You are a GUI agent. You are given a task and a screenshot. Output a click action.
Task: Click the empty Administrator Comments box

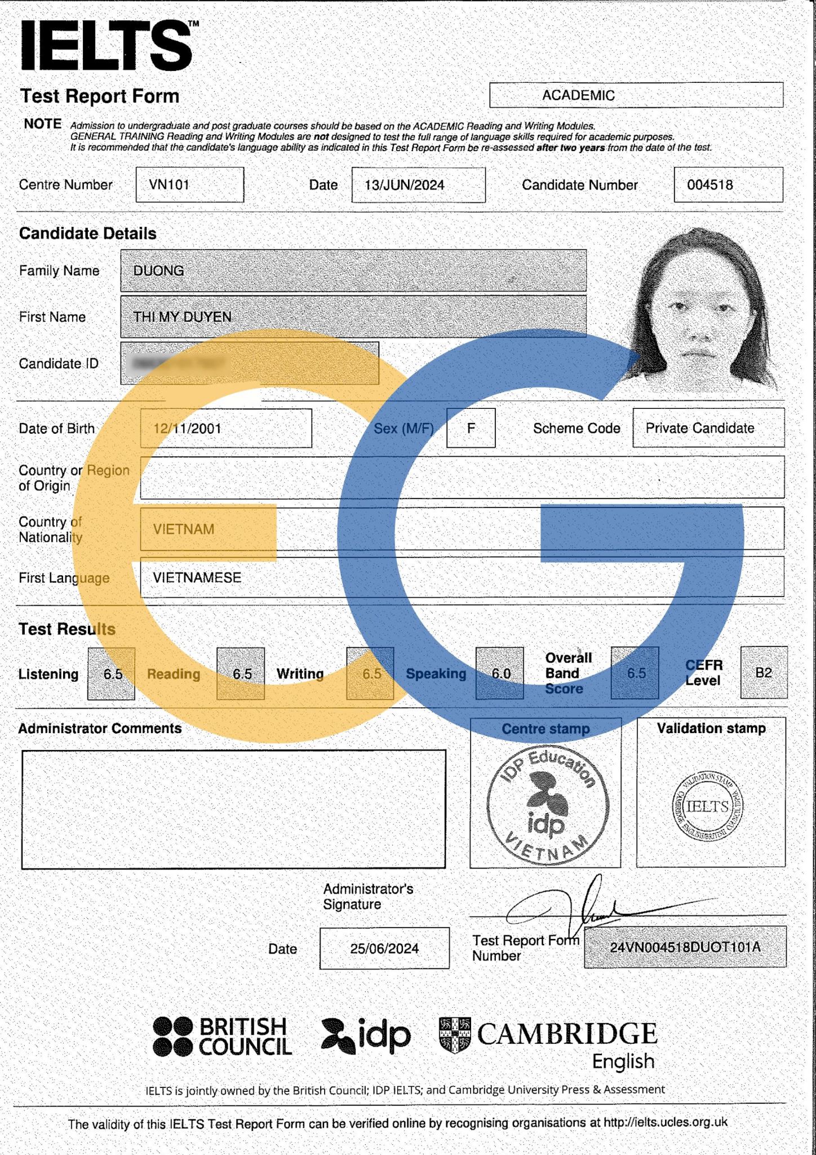(233, 809)
